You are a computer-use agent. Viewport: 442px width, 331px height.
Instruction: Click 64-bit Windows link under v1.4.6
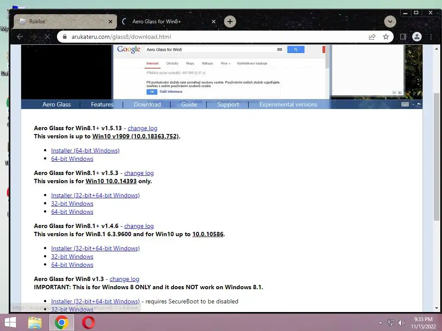click(x=72, y=265)
